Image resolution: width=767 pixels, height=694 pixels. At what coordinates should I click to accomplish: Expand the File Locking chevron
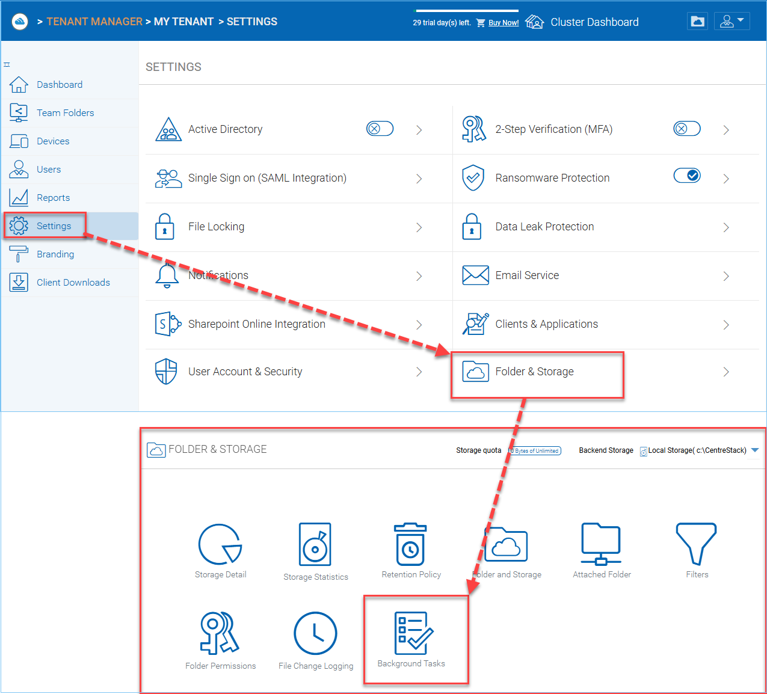point(419,227)
